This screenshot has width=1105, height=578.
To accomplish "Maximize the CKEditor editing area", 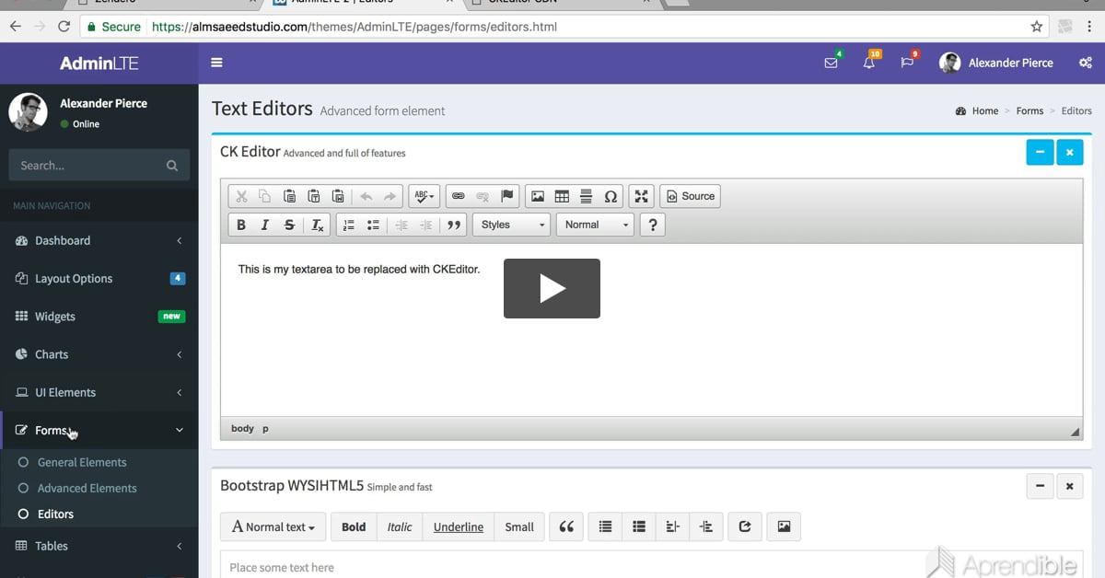I will point(642,196).
